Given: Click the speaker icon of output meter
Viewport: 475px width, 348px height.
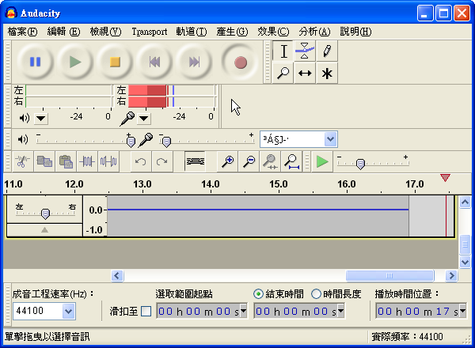Looking at the screenshot, I should tap(25, 118).
